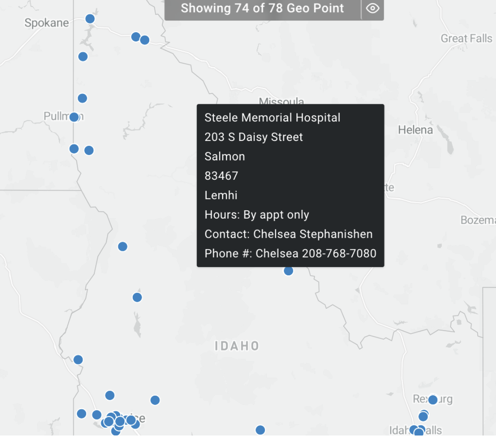Click the Steele Memorial Hospital tooltip title
This screenshot has height=438, width=496.
[x=272, y=117]
